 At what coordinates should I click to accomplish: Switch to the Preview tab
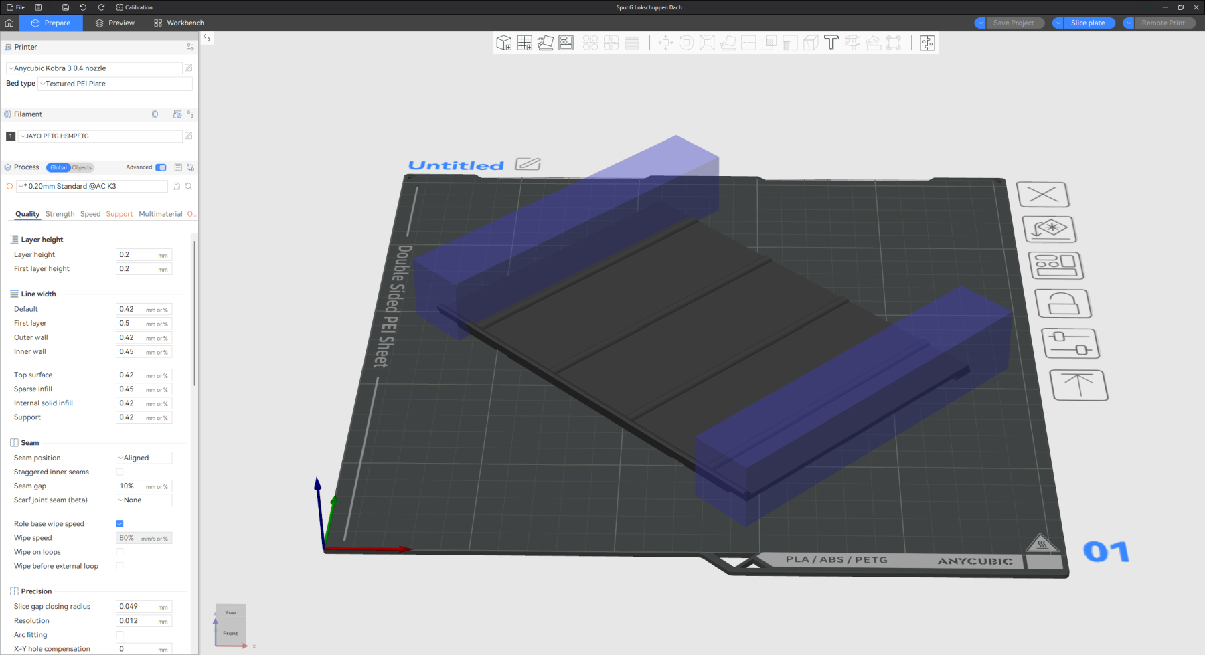pyautogui.click(x=114, y=23)
